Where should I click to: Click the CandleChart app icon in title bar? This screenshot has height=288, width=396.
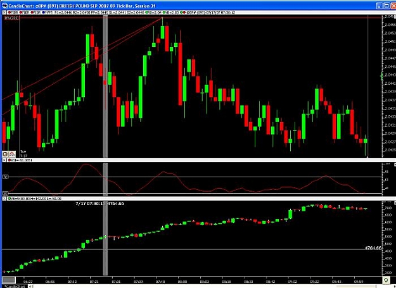point(4,6)
